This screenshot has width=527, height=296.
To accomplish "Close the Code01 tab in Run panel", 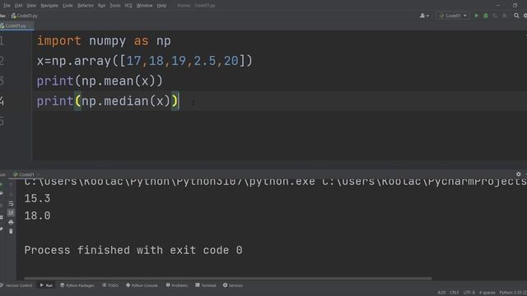I will (38, 174).
